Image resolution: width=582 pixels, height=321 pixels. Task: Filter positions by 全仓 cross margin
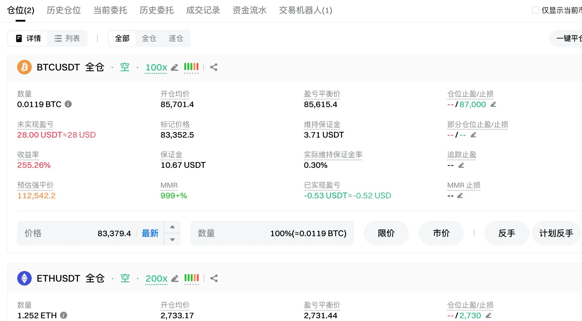pyautogui.click(x=149, y=38)
